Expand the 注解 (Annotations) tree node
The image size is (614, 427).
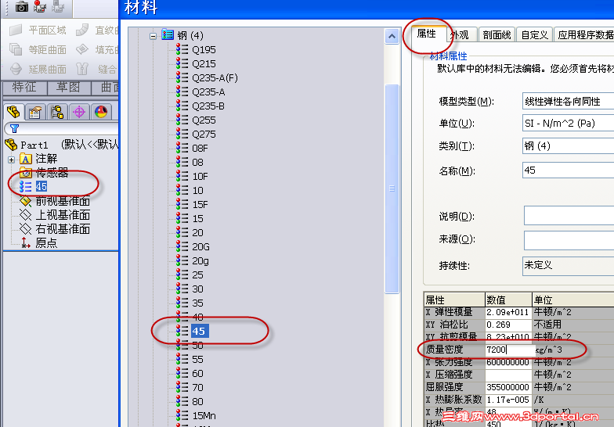[11, 160]
